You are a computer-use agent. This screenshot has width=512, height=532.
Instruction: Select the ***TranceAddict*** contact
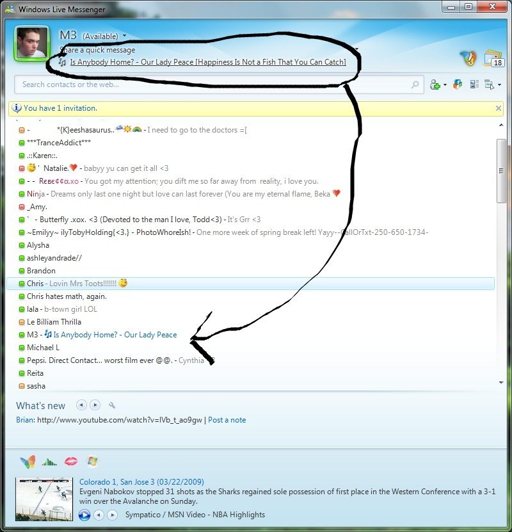tap(55, 143)
